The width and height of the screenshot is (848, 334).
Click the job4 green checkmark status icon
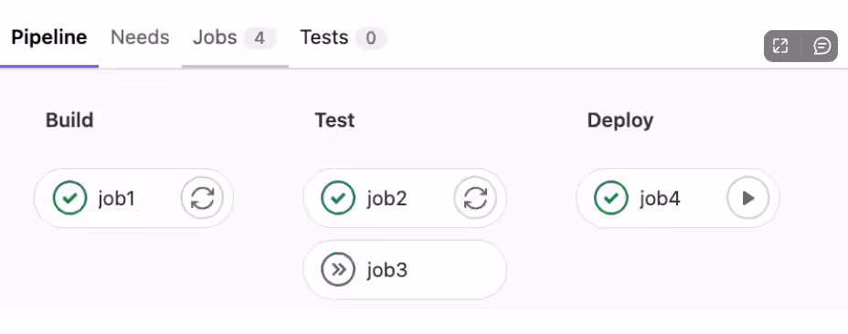pyautogui.click(x=611, y=198)
